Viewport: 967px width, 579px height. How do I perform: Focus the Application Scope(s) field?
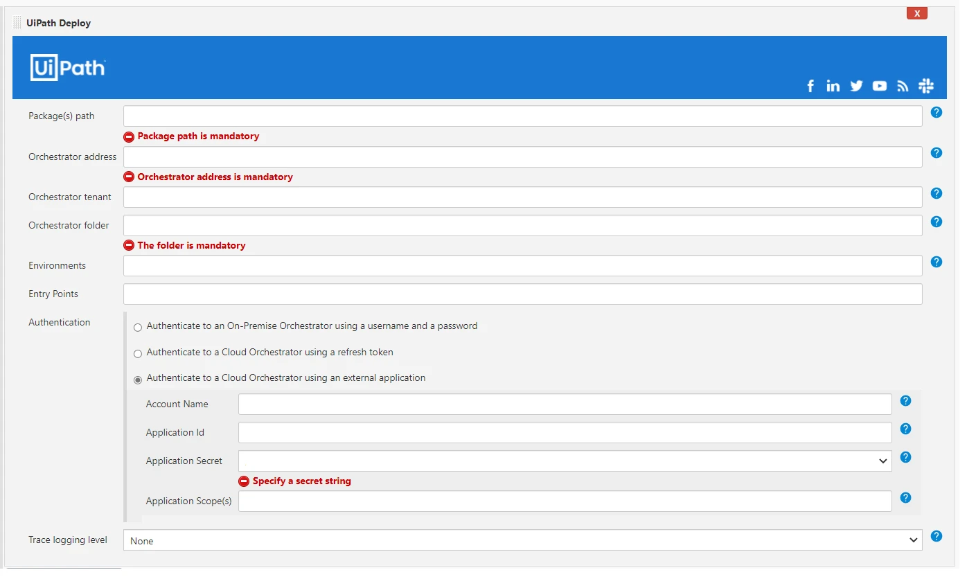pyautogui.click(x=565, y=501)
